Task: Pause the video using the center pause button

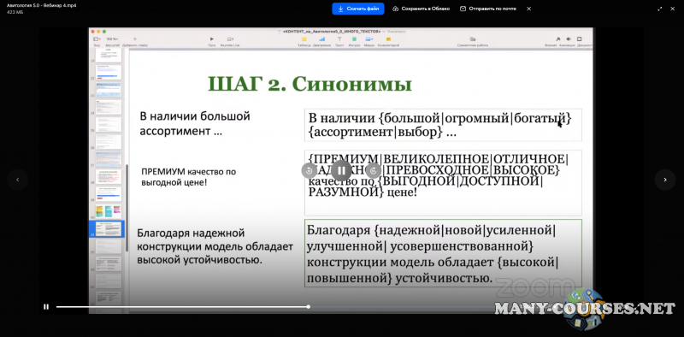Action: 341,170
